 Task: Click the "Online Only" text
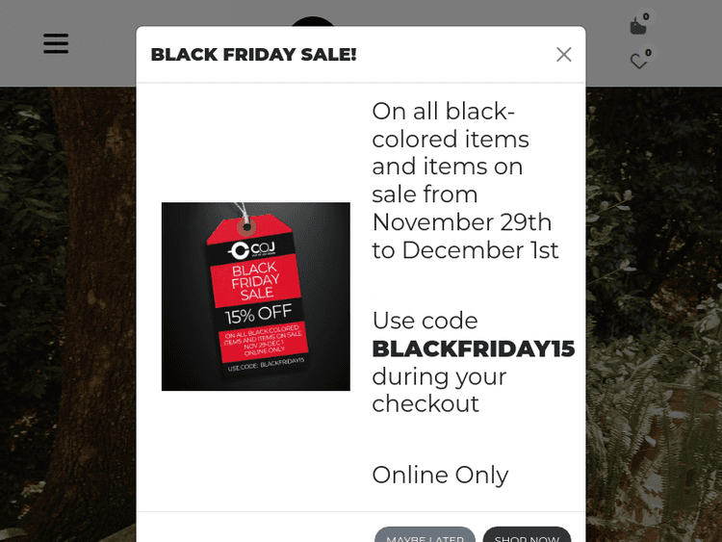click(440, 475)
